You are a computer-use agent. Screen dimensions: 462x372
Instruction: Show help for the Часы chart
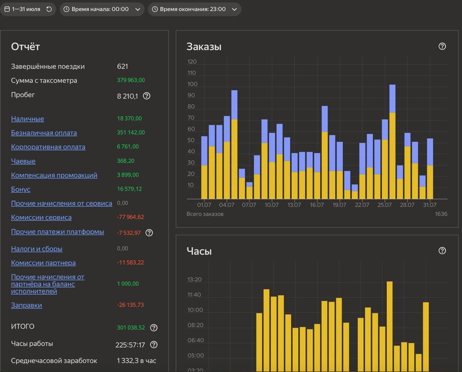point(442,251)
